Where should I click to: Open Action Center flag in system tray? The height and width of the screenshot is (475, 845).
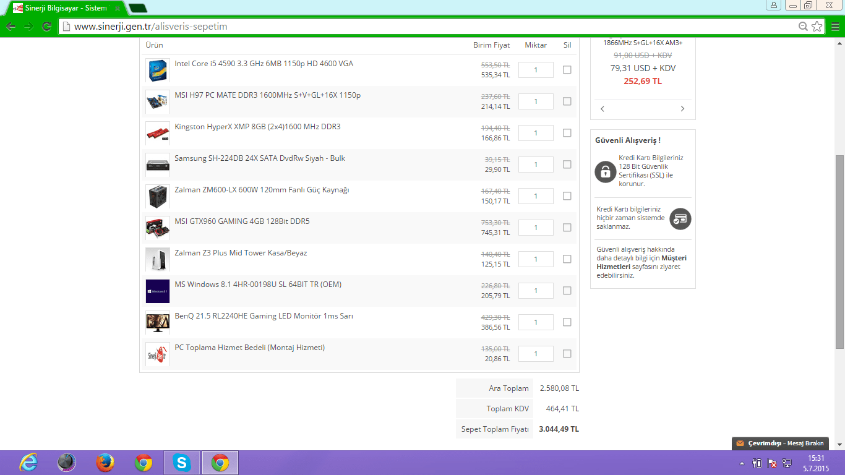tap(772, 463)
